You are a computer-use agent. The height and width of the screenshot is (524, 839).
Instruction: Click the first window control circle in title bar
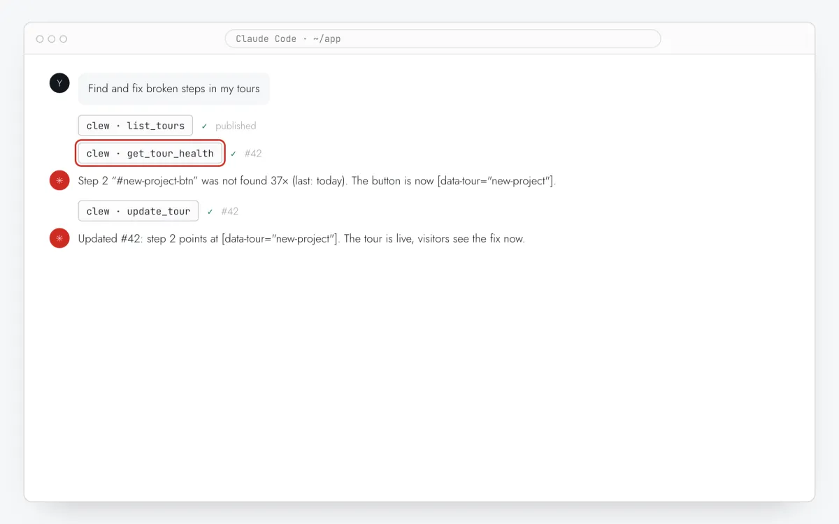click(x=40, y=39)
